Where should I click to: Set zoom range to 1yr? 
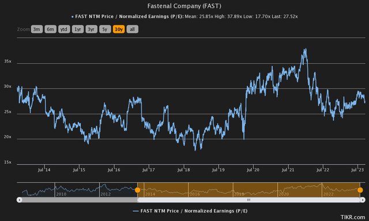click(78, 29)
